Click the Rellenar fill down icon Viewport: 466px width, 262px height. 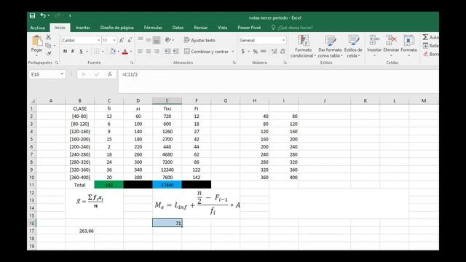[425, 45]
